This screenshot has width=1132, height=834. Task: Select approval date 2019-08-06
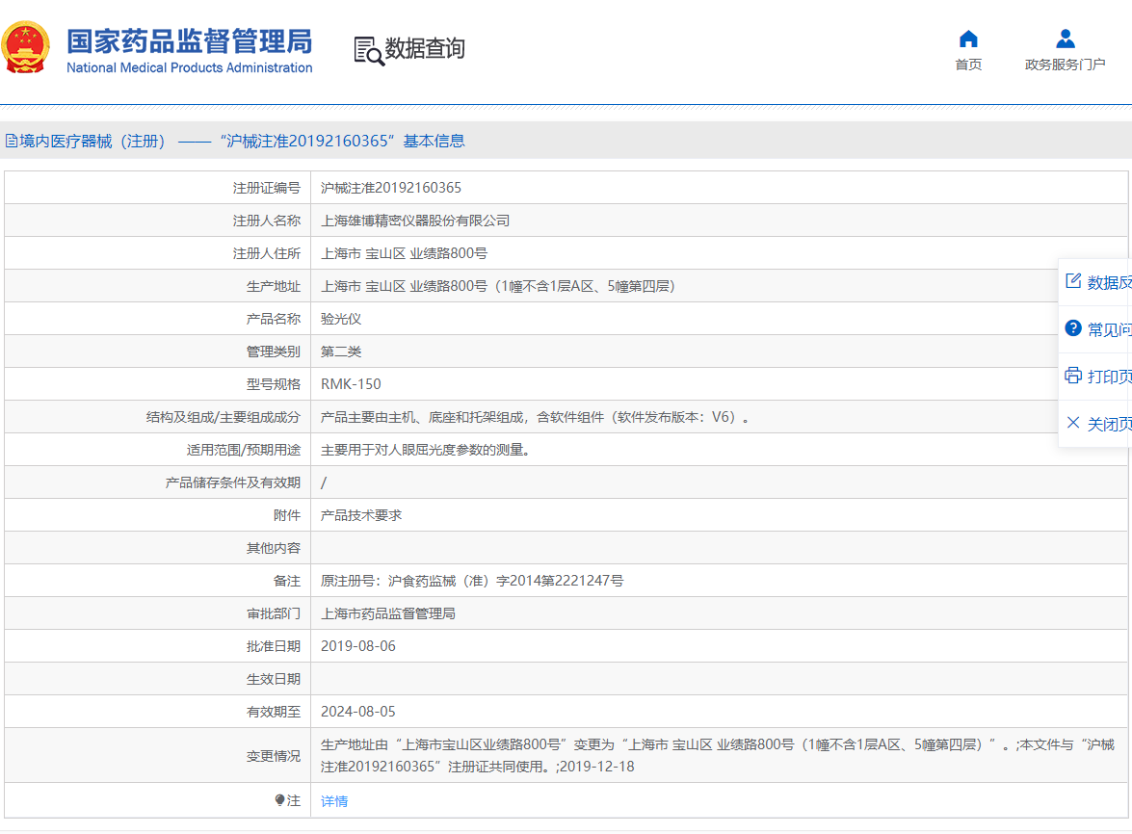click(x=358, y=646)
